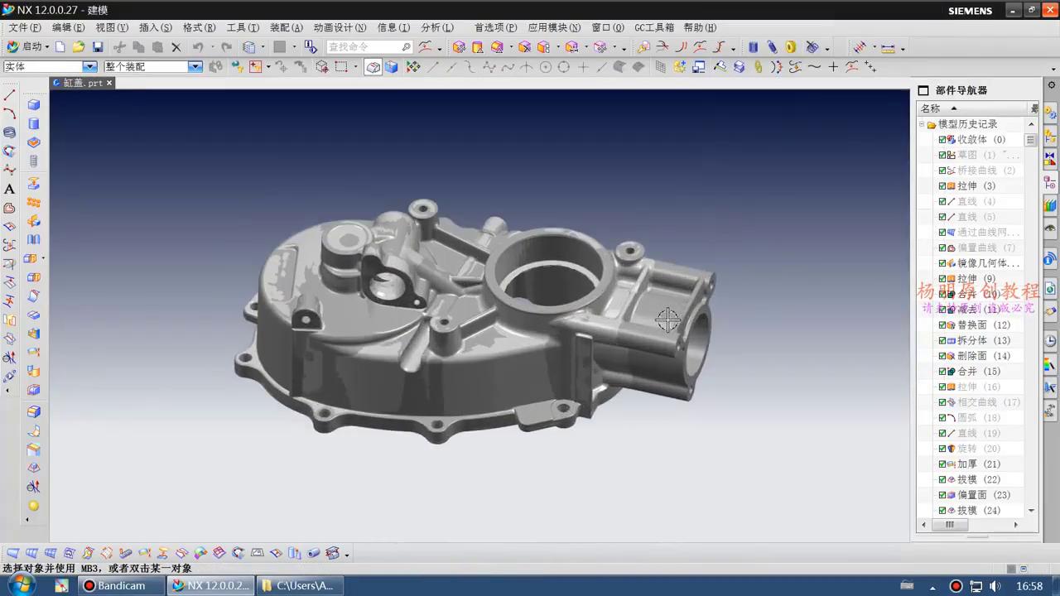Toggle checkbox for 拉伸 (3) feature
Screen dimensions: 1060x596
[942, 186]
